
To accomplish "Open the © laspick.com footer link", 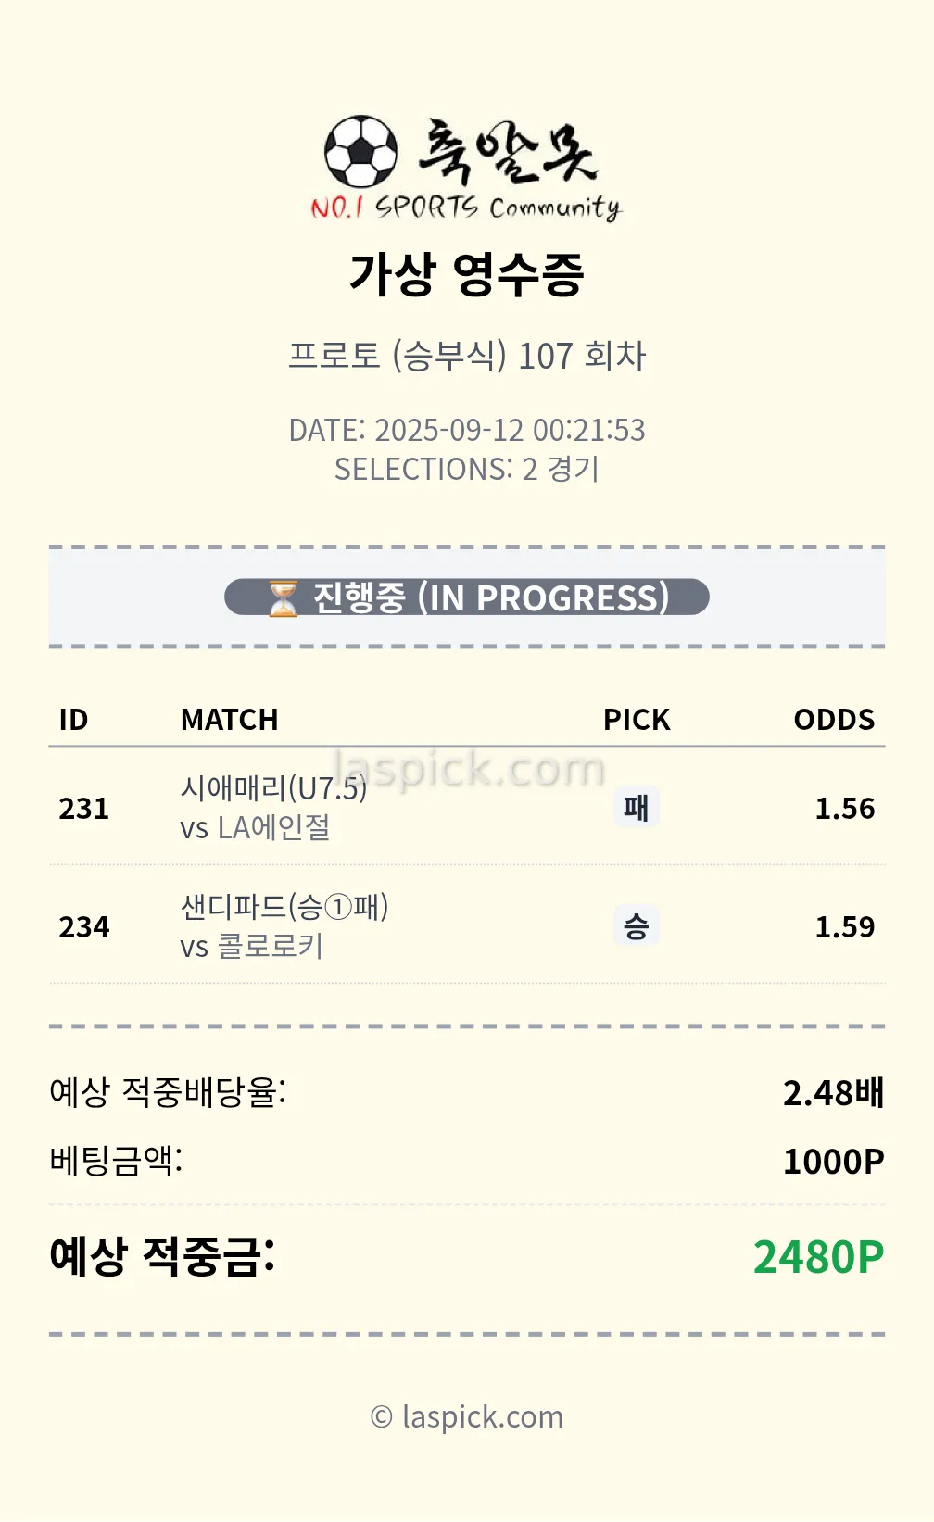I will click(467, 1417).
